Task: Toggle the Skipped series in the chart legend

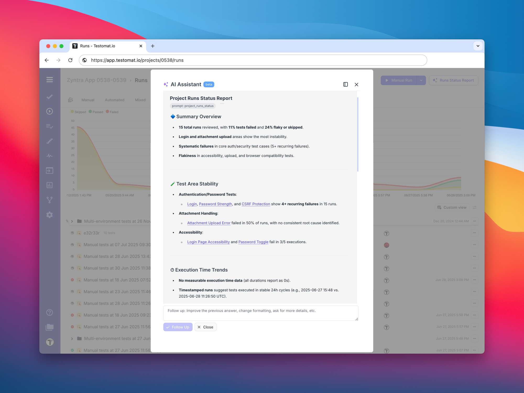Action: [78, 112]
